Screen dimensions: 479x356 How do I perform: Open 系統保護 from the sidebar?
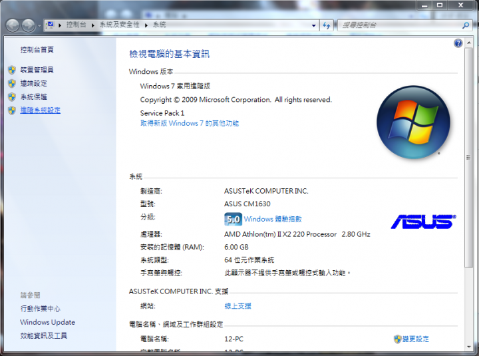[x=34, y=97]
